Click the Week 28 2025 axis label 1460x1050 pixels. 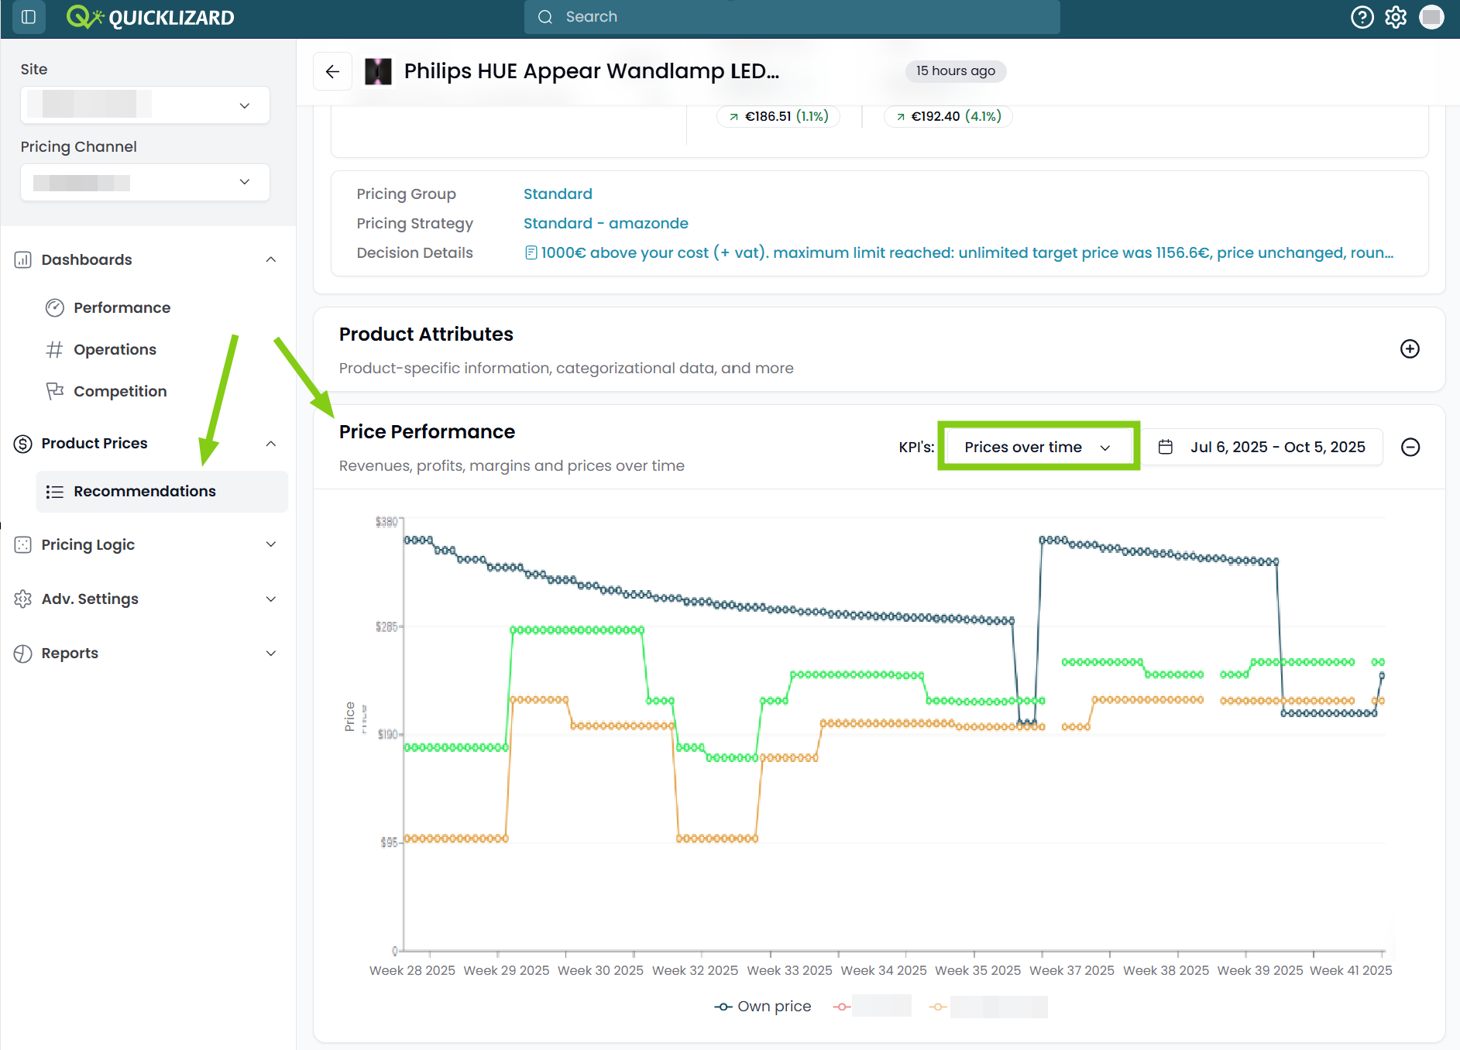(412, 971)
